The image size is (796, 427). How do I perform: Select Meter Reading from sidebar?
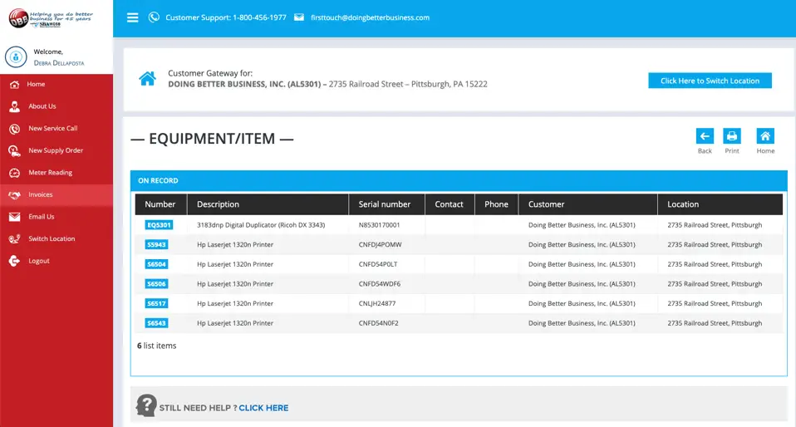[x=50, y=173]
